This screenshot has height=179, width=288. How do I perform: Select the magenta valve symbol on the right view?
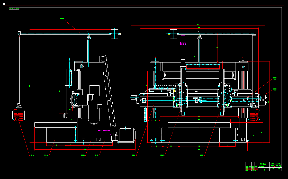(183, 40)
